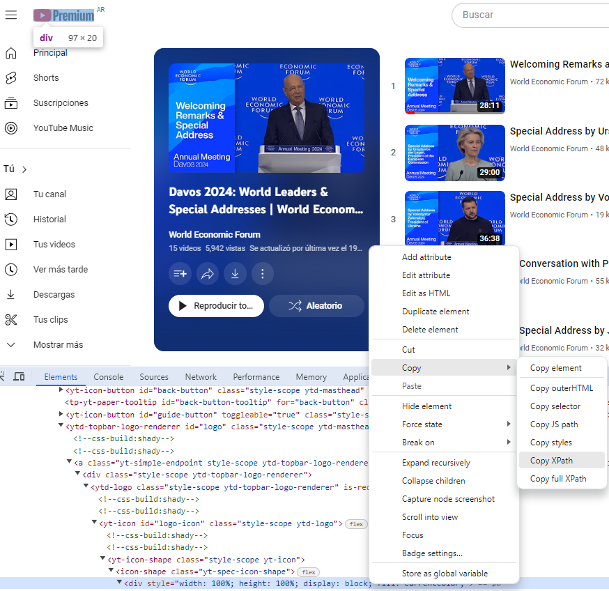
Task: Open the 28:11 video thumbnail
Action: [455, 86]
